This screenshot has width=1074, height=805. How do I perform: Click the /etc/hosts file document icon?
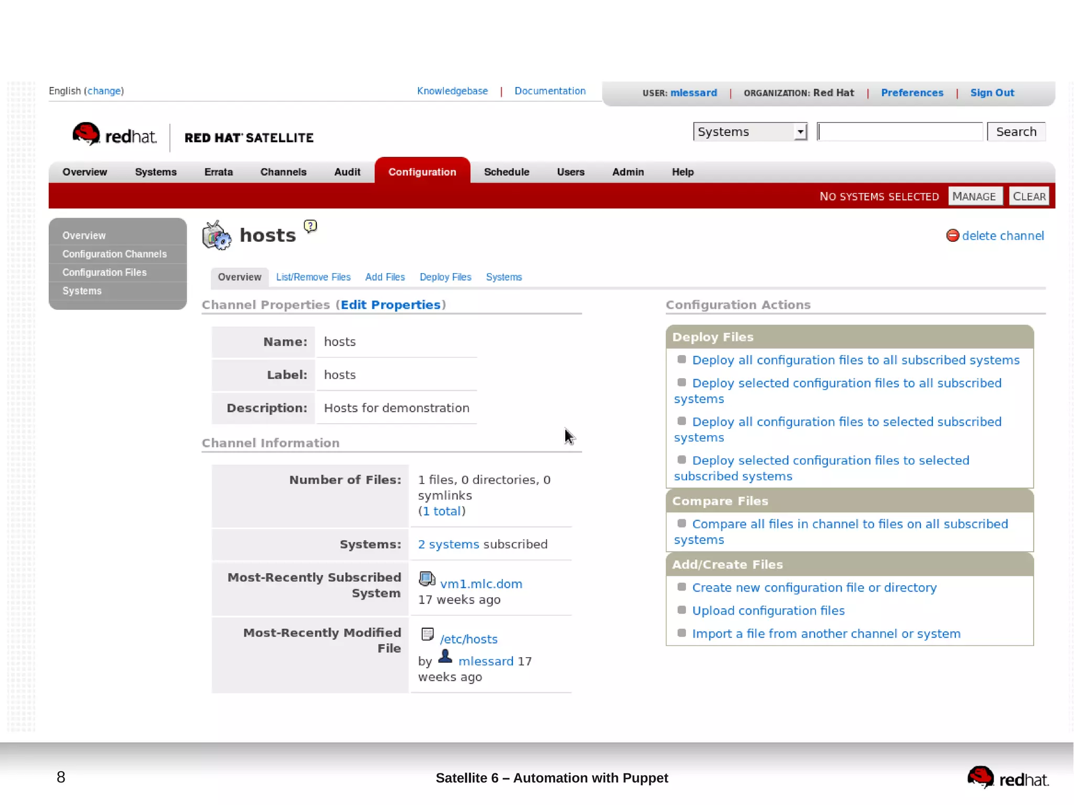(427, 635)
